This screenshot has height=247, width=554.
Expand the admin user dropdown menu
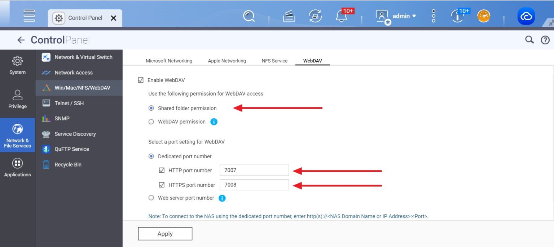[x=404, y=16]
